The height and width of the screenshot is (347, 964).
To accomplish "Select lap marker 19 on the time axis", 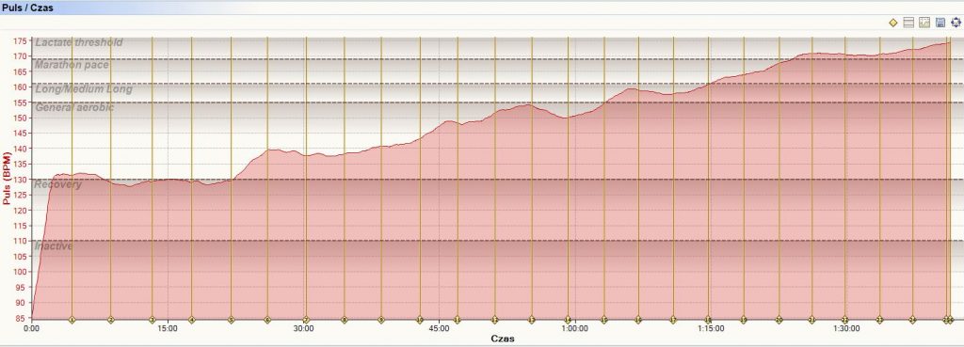I will pyautogui.click(x=744, y=320).
